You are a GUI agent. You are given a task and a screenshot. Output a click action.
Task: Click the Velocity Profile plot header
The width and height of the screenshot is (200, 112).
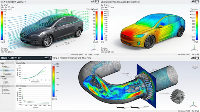pos(33,63)
